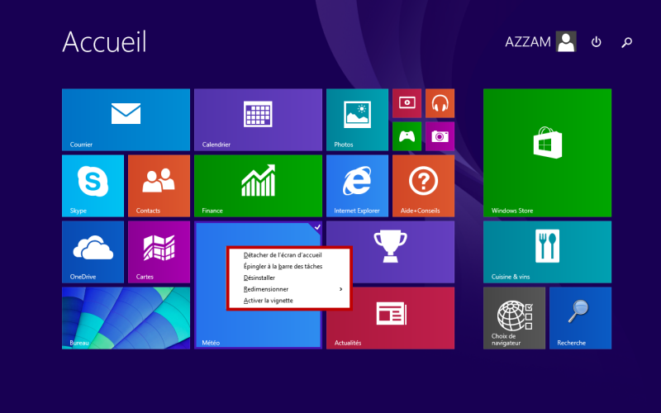Open the Bureau desktop tile
The height and width of the screenshot is (413, 661).
[x=126, y=318]
